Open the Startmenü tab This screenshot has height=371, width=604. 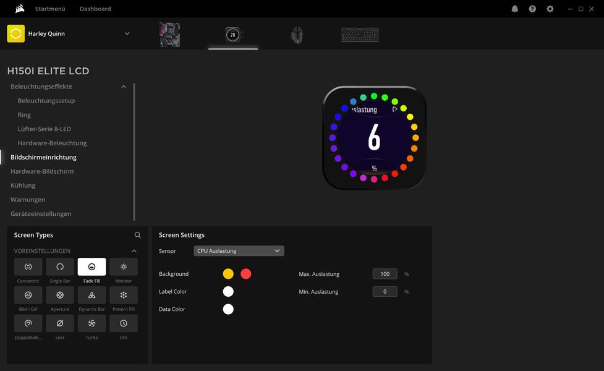(x=50, y=9)
